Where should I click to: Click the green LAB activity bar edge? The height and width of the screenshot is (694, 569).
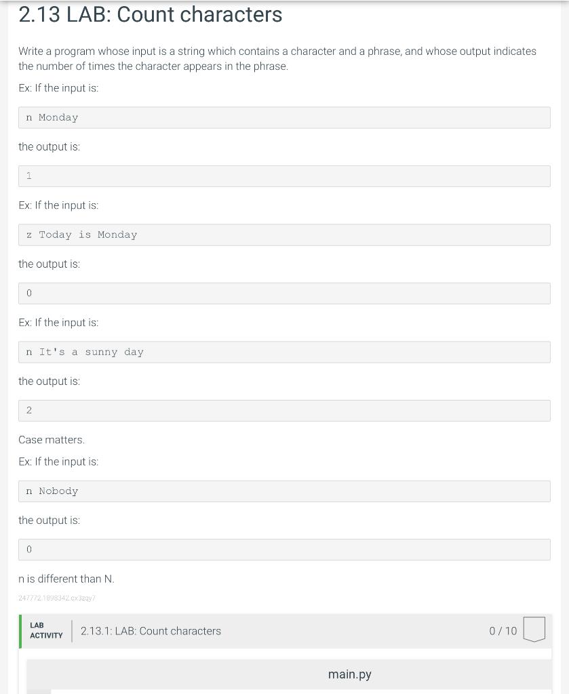[x=20, y=631]
